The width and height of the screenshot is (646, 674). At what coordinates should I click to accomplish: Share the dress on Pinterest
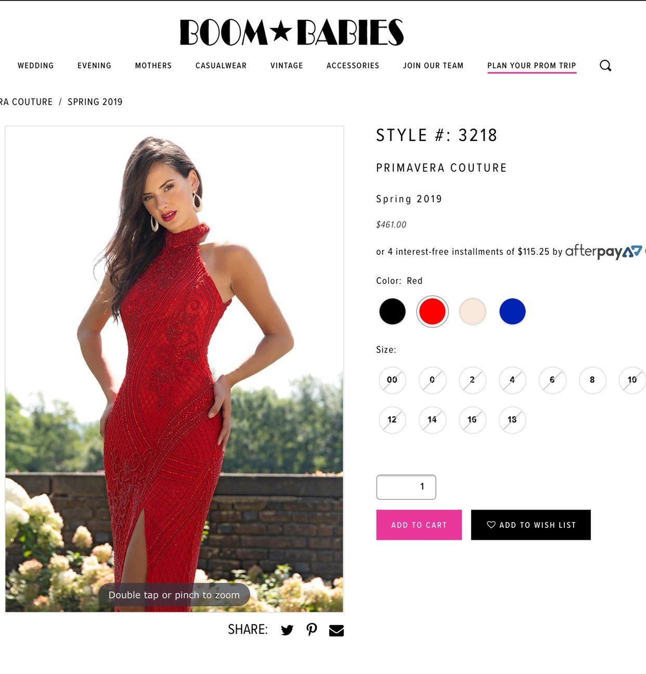coord(312,630)
